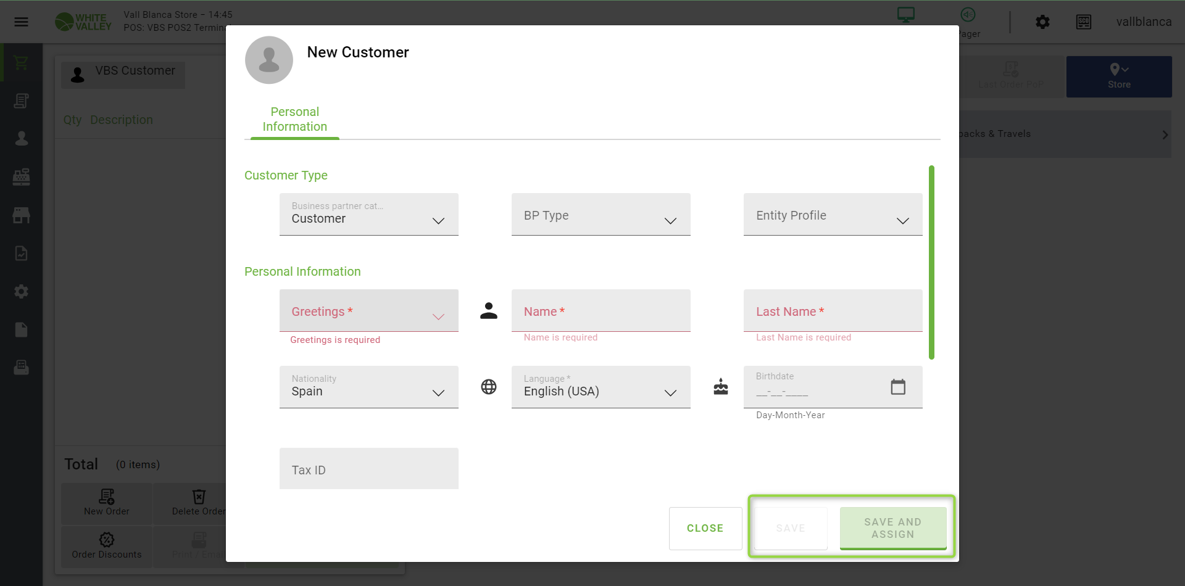This screenshot has width=1185, height=586.
Task: Open the hamburger main menu
Action: pyautogui.click(x=22, y=22)
